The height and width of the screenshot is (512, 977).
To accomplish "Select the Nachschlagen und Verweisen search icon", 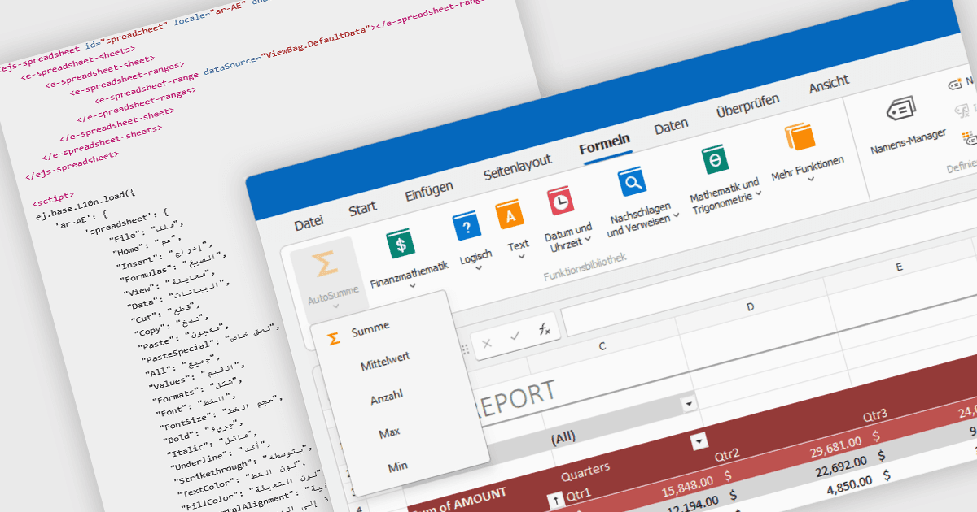I will click(633, 181).
